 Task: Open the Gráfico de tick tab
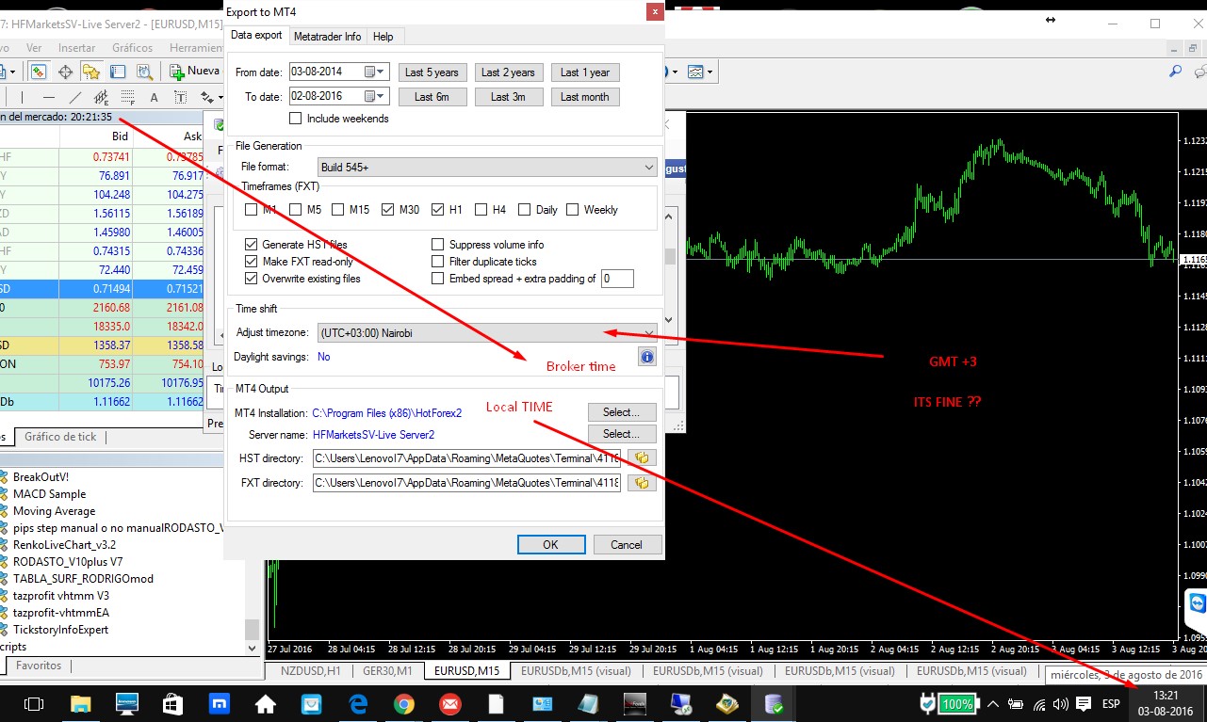point(60,437)
